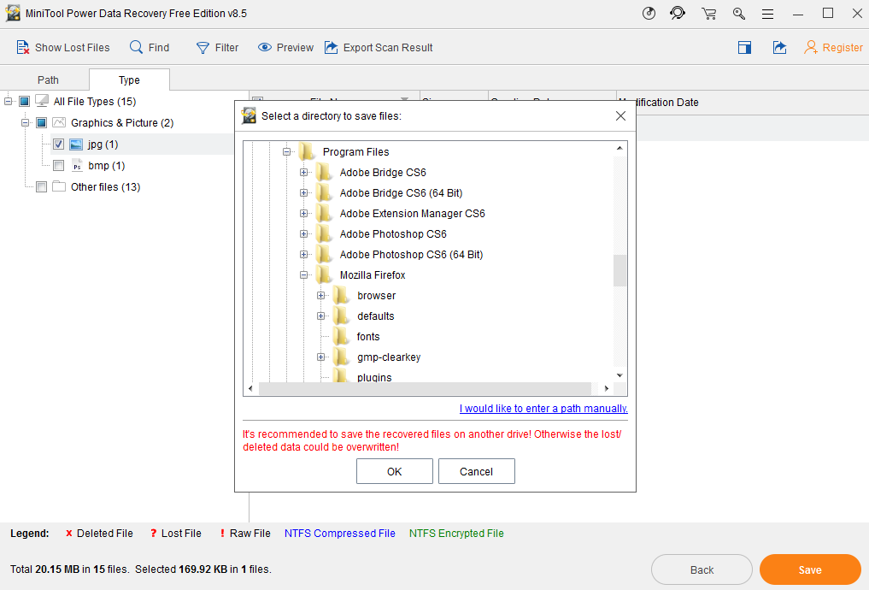Check the Other files checkbox
Viewport: 869px width, 590px height.
(41, 187)
